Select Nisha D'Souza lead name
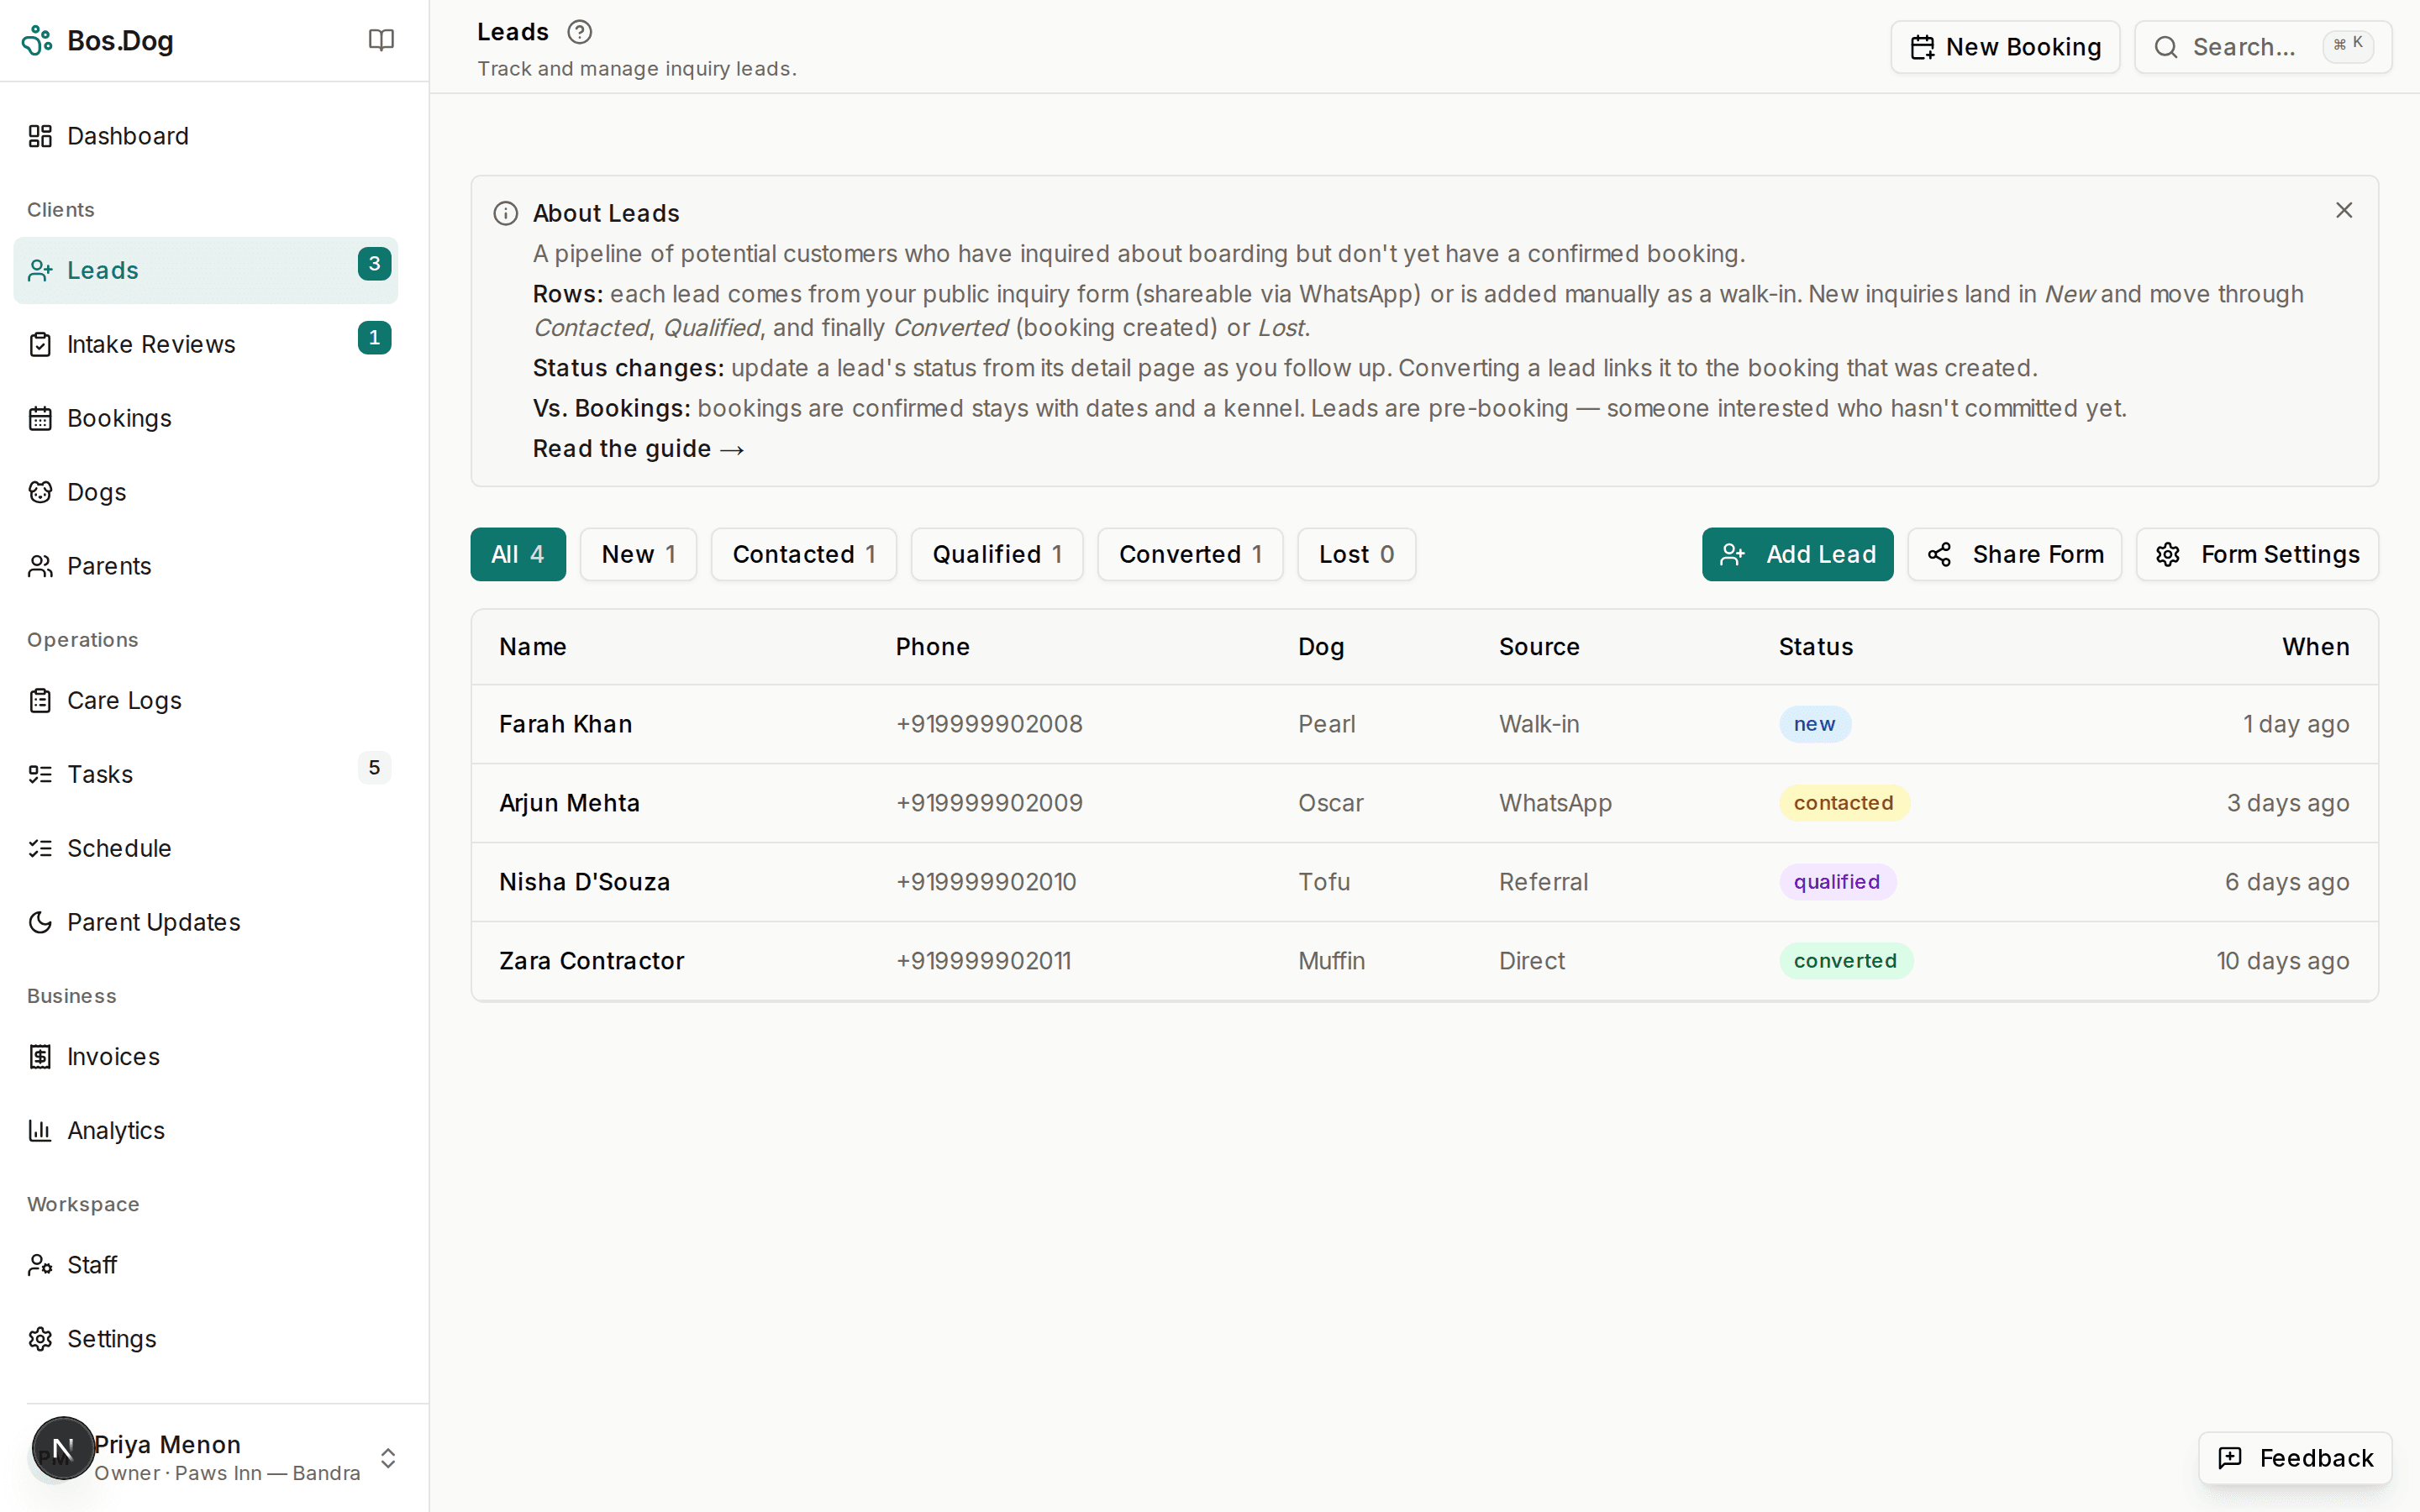2420x1512 pixels. click(584, 882)
